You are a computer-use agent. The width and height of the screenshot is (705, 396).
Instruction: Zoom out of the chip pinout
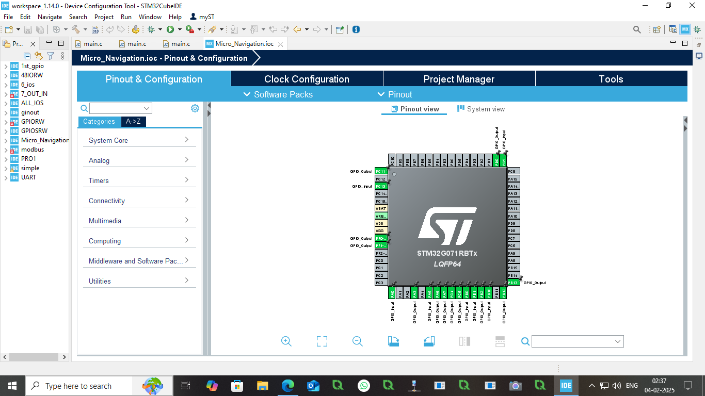pyautogui.click(x=358, y=341)
